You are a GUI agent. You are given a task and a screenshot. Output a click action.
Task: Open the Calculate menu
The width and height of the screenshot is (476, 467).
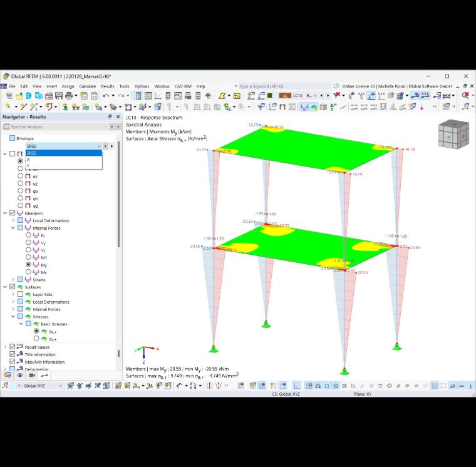coord(88,86)
